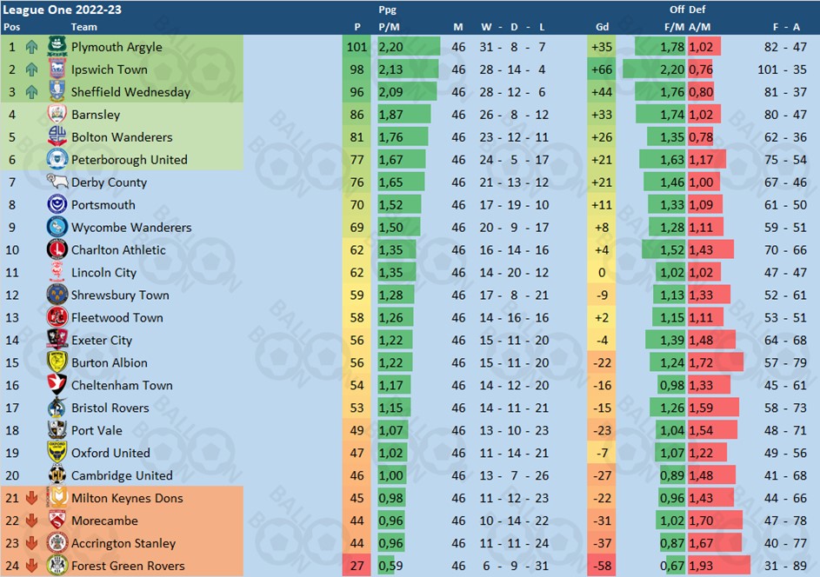Select the Charlton Athletic club badge

57,250
